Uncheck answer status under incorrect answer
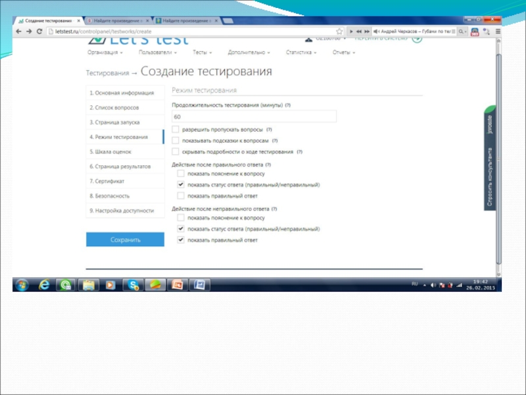The image size is (526, 395). [180, 228]
